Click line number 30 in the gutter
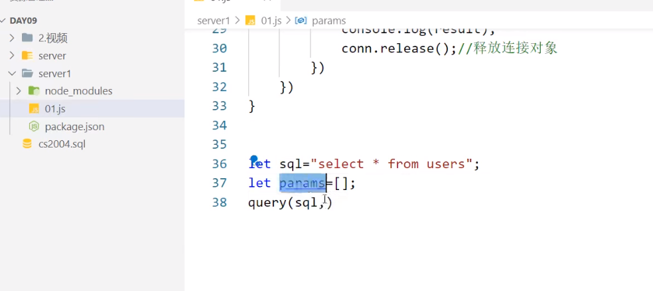The image size is (653, 291). [x=220, y=48]
